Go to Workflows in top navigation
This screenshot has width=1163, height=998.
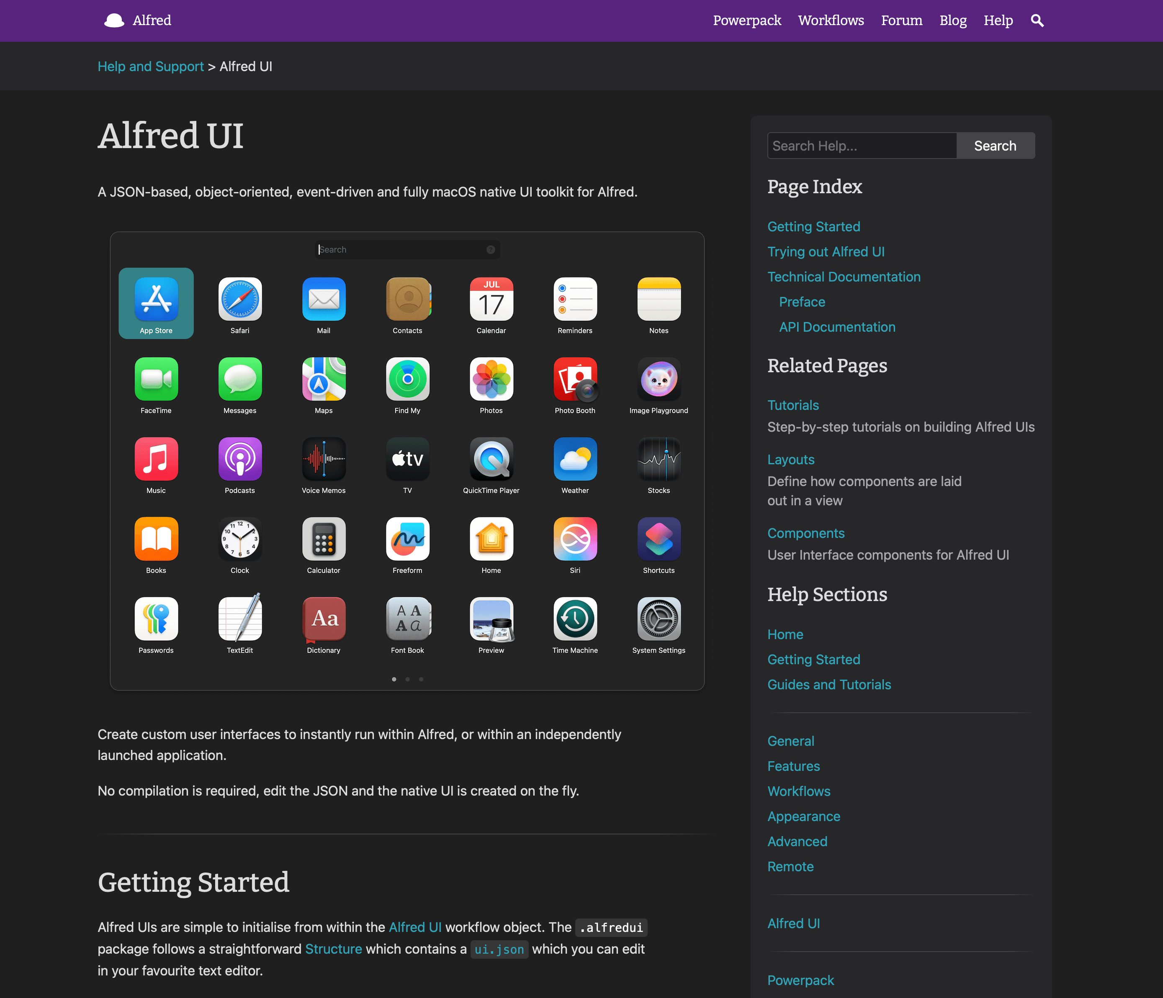pos(831,21)
